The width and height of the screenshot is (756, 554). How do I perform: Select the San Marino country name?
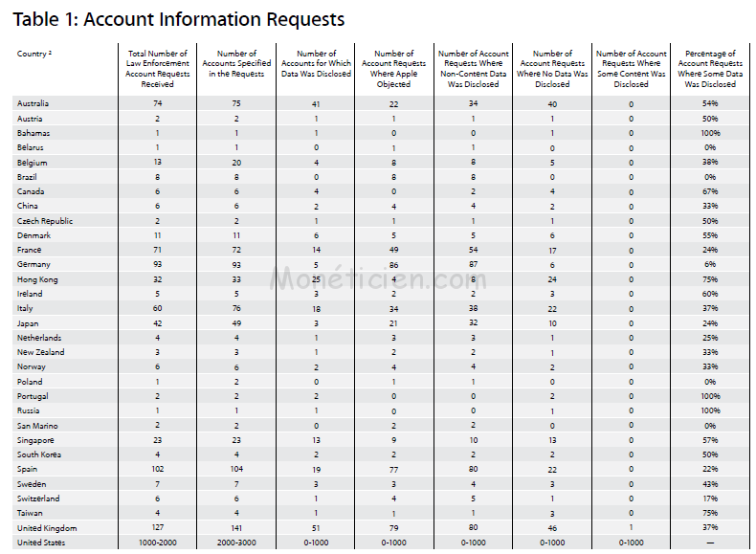click(x=37, y=426)
